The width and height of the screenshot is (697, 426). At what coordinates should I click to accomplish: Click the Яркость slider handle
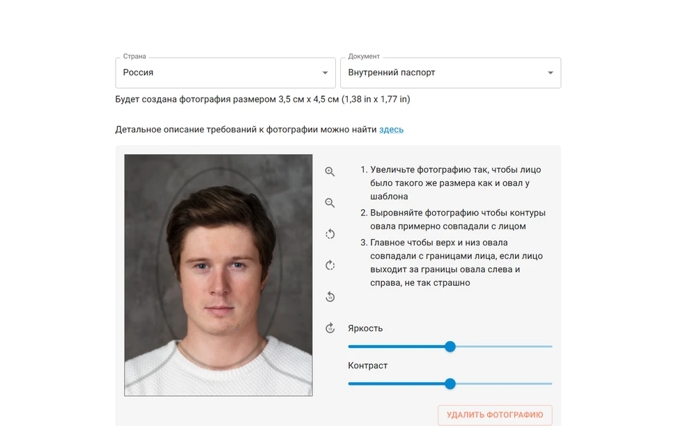pyautogui.click(x=450, y=347)
